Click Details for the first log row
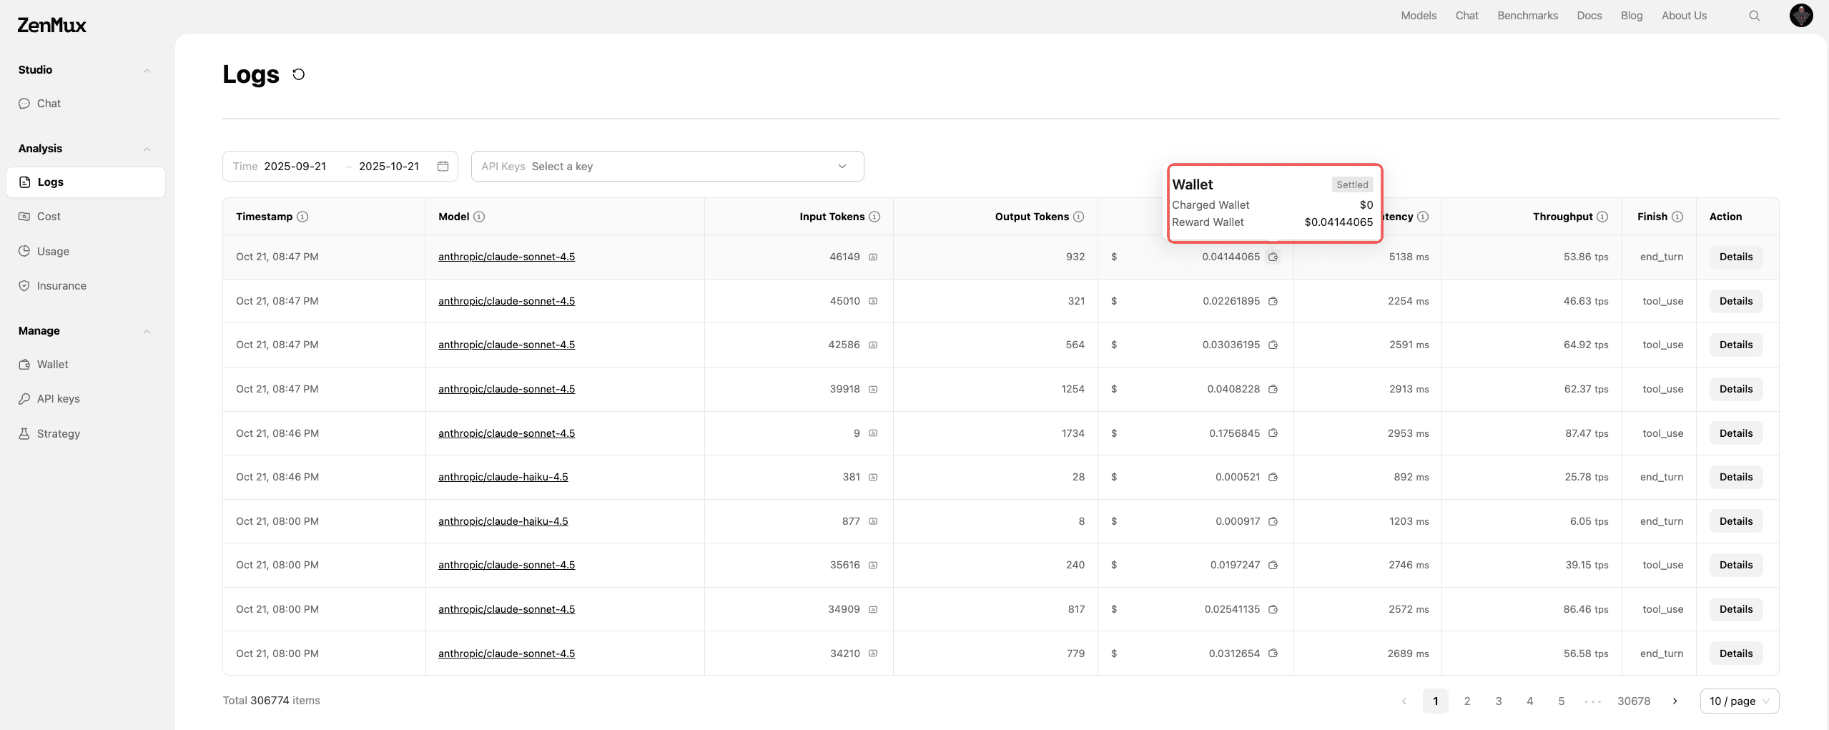The image size is (1829, 730). coord(1735,257)
